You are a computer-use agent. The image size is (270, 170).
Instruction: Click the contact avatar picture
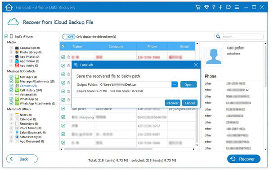214,57
